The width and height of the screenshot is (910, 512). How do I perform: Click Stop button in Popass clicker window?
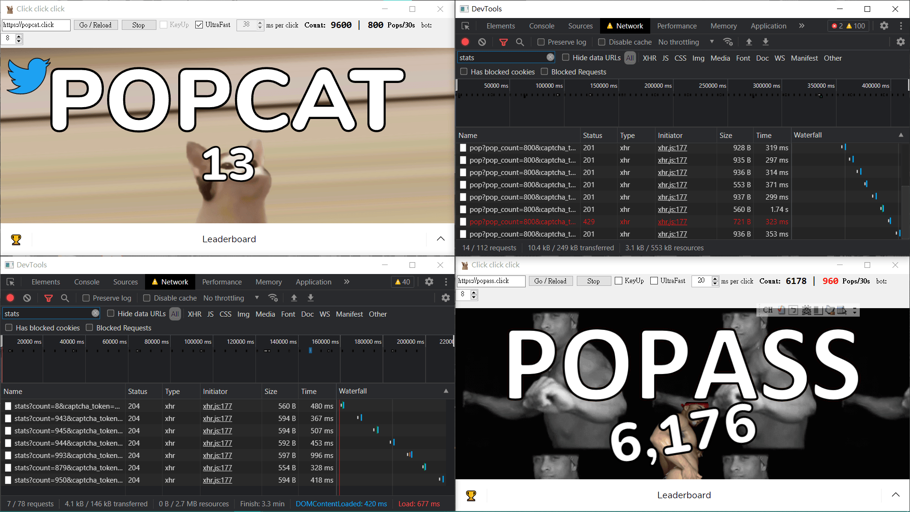593,281
